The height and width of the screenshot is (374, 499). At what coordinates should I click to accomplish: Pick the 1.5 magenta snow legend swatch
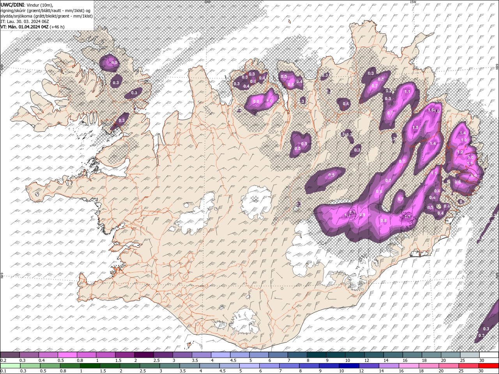124,355
